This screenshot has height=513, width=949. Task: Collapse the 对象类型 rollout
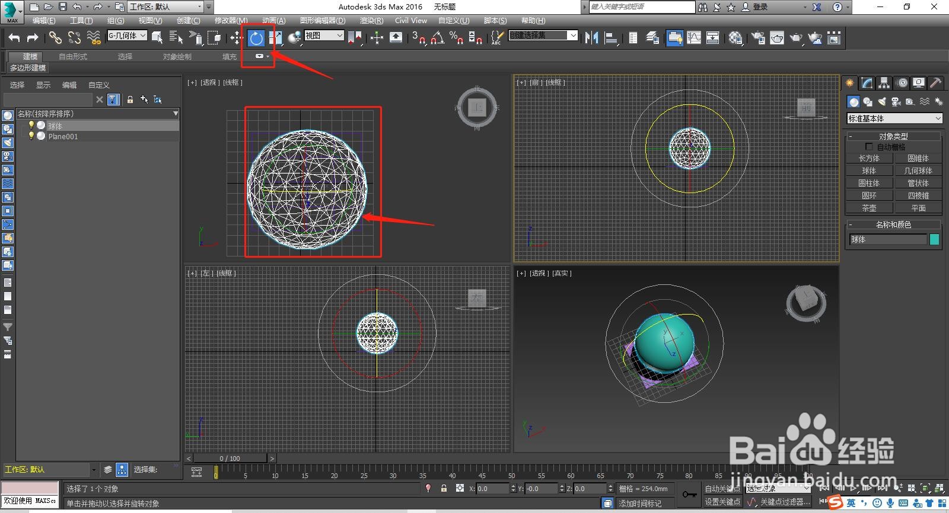pos(893,136)
